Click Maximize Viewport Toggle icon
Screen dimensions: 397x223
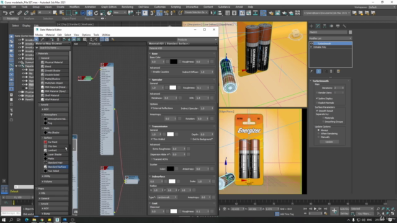(393, 214)
